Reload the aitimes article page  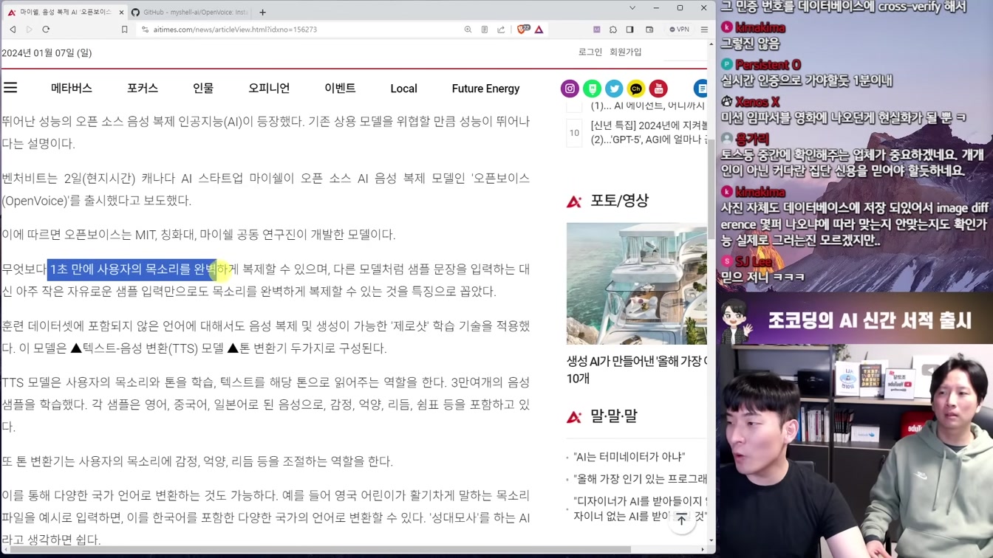[x=46, y=30]
